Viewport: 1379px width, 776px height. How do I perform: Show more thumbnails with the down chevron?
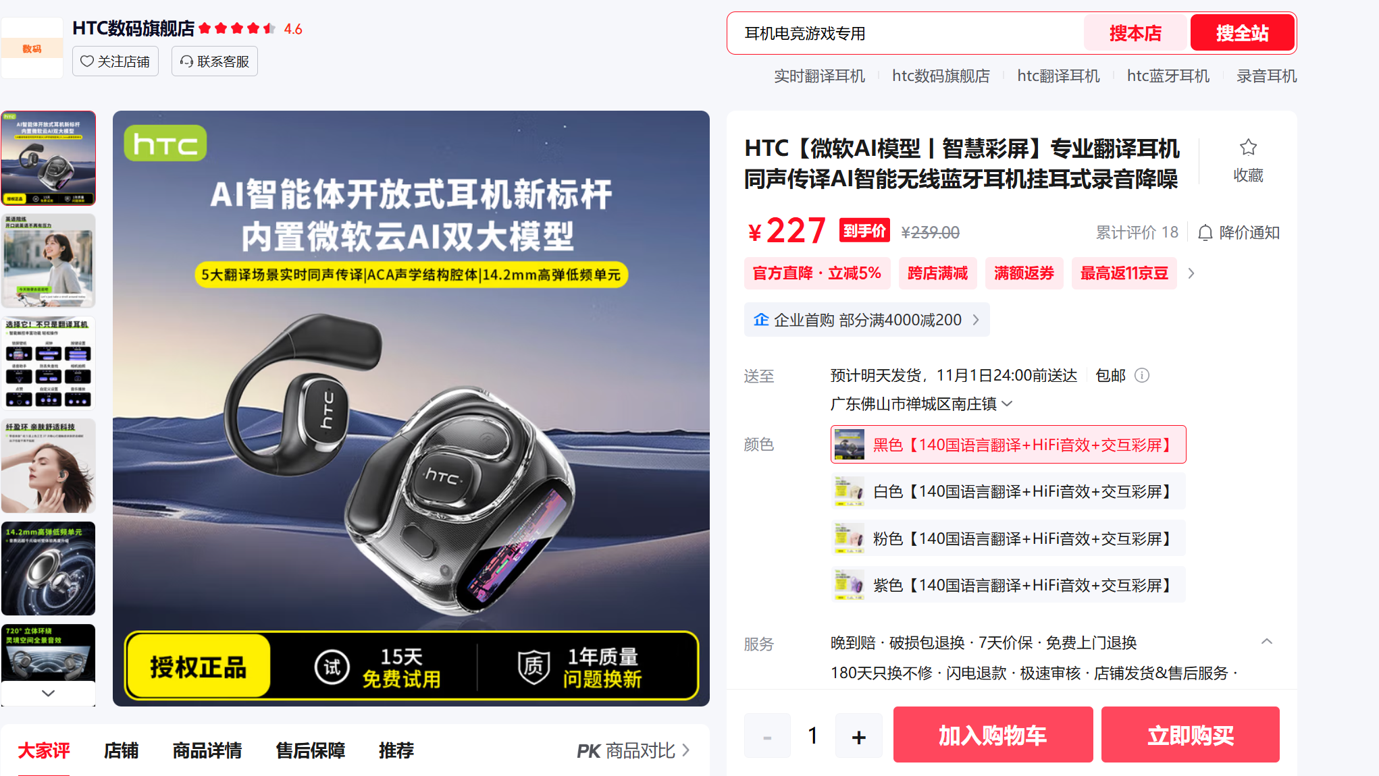click(48, 693)
